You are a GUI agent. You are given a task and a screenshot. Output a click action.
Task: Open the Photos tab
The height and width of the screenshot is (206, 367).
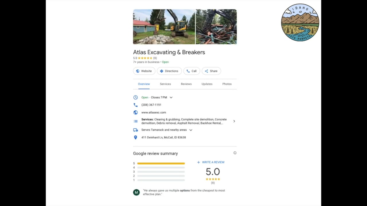[x=227, y=84]
